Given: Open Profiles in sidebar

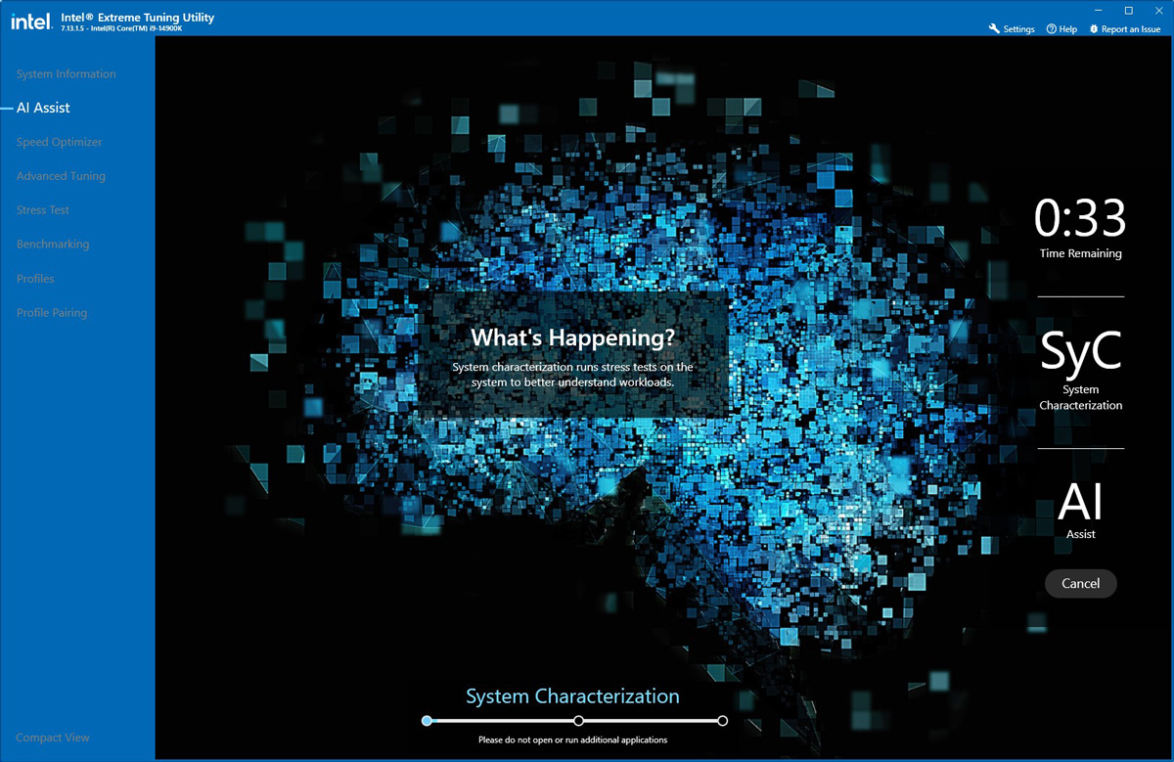Looking at the screenshot, I should coord(35,279).
